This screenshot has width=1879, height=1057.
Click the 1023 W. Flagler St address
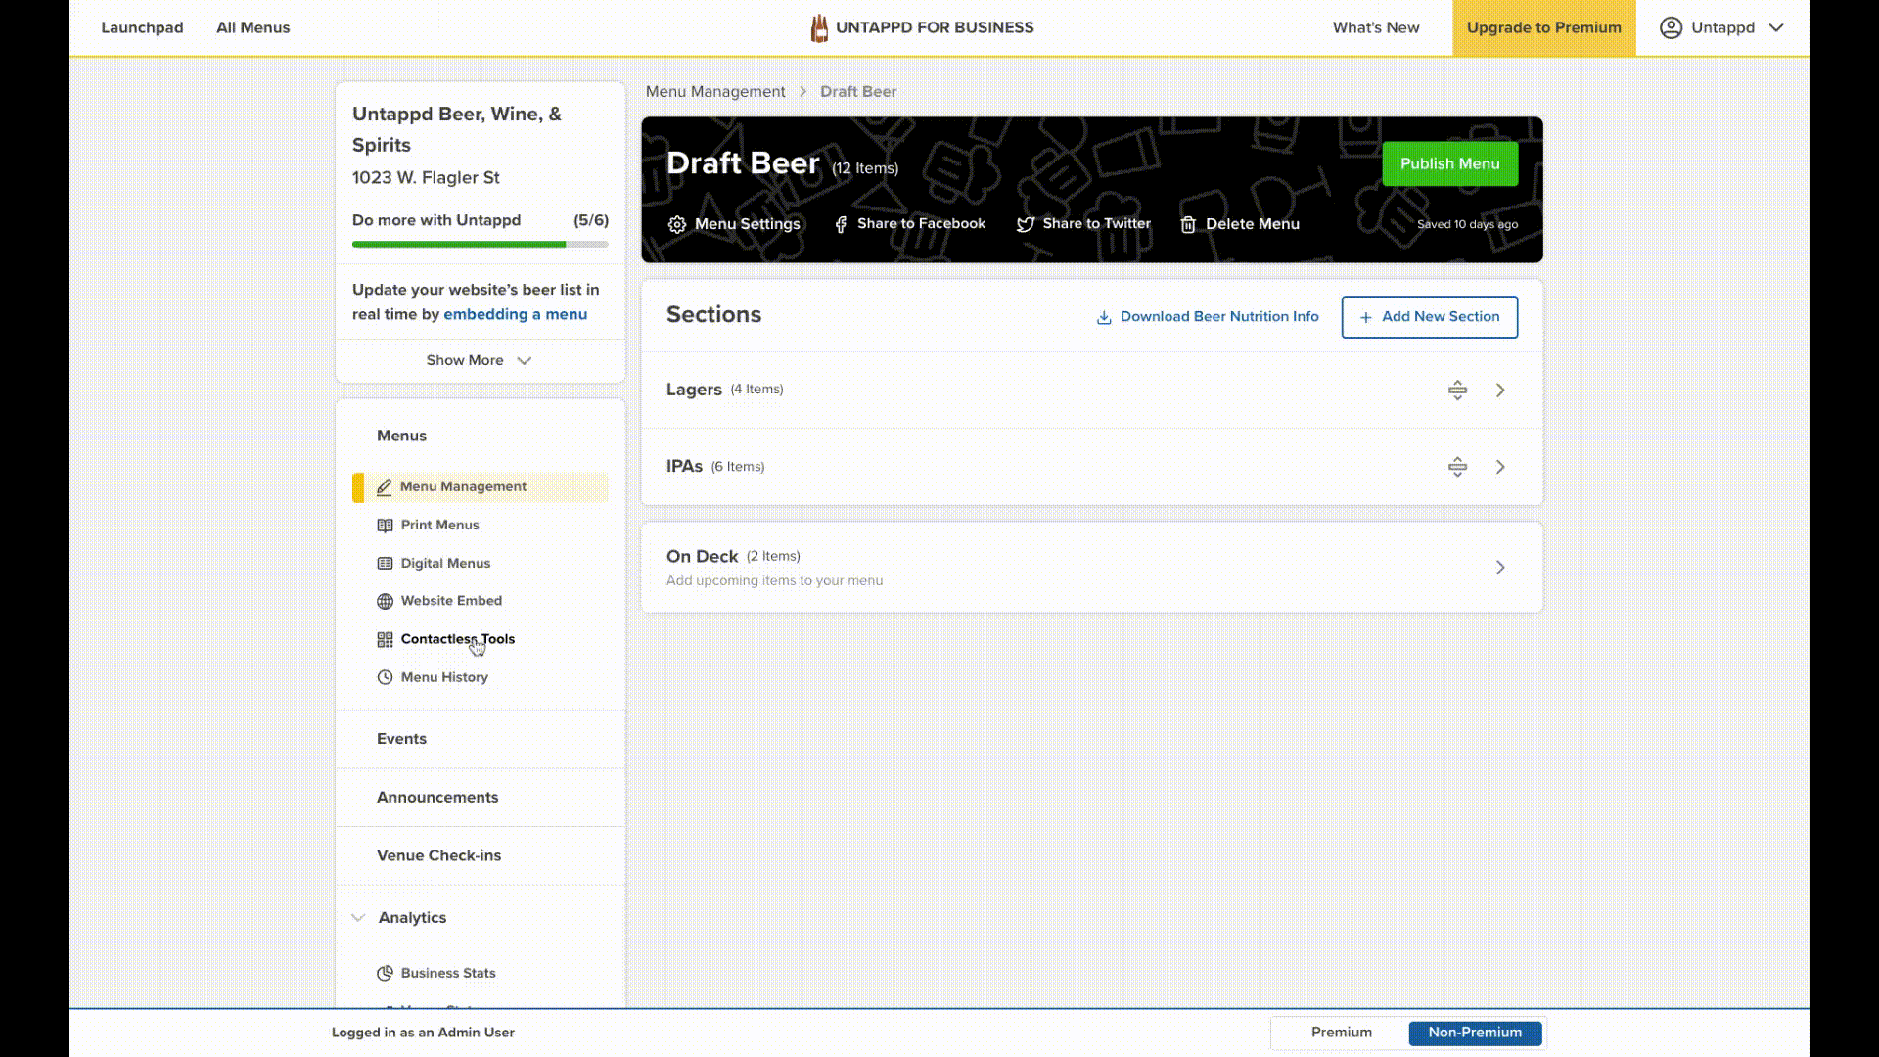[426, 178]
